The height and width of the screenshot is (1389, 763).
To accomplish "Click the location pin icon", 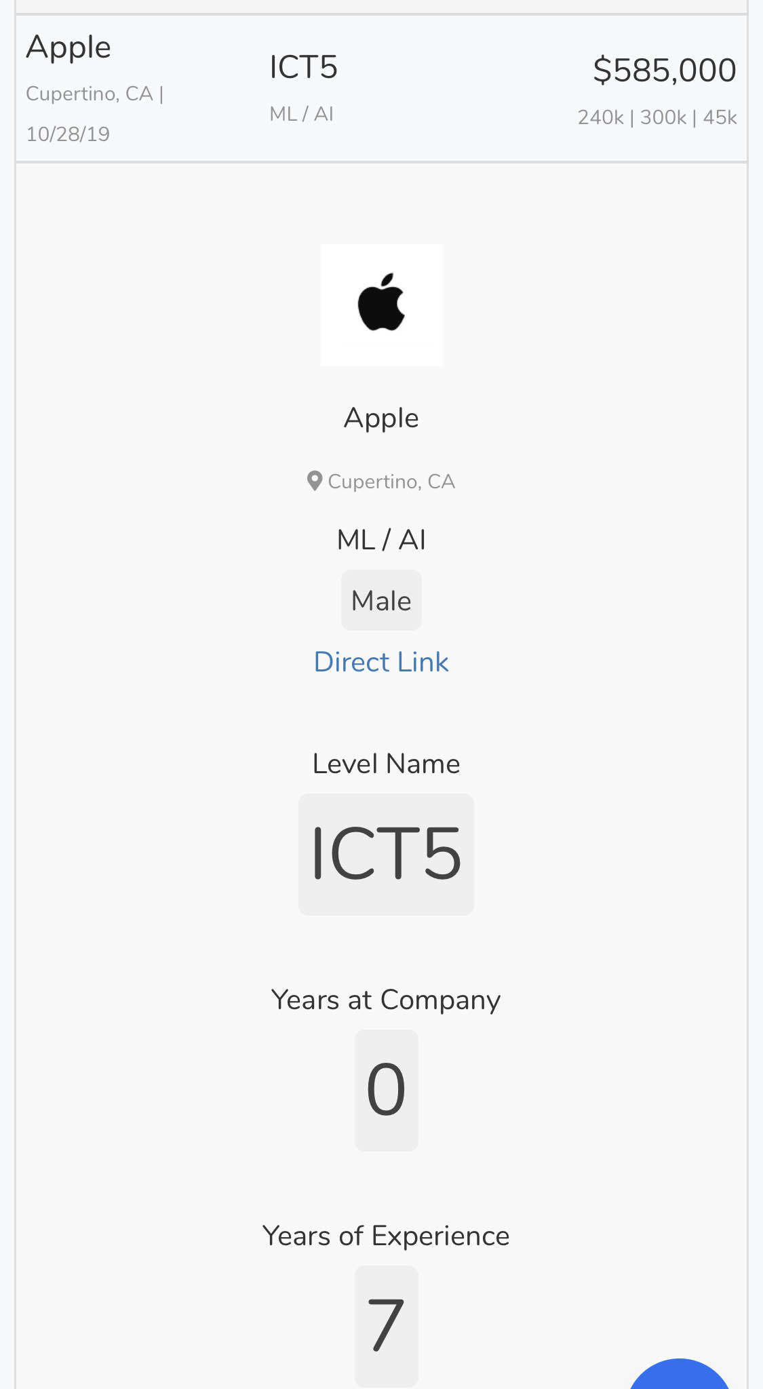I will click(x=314, y=482).
